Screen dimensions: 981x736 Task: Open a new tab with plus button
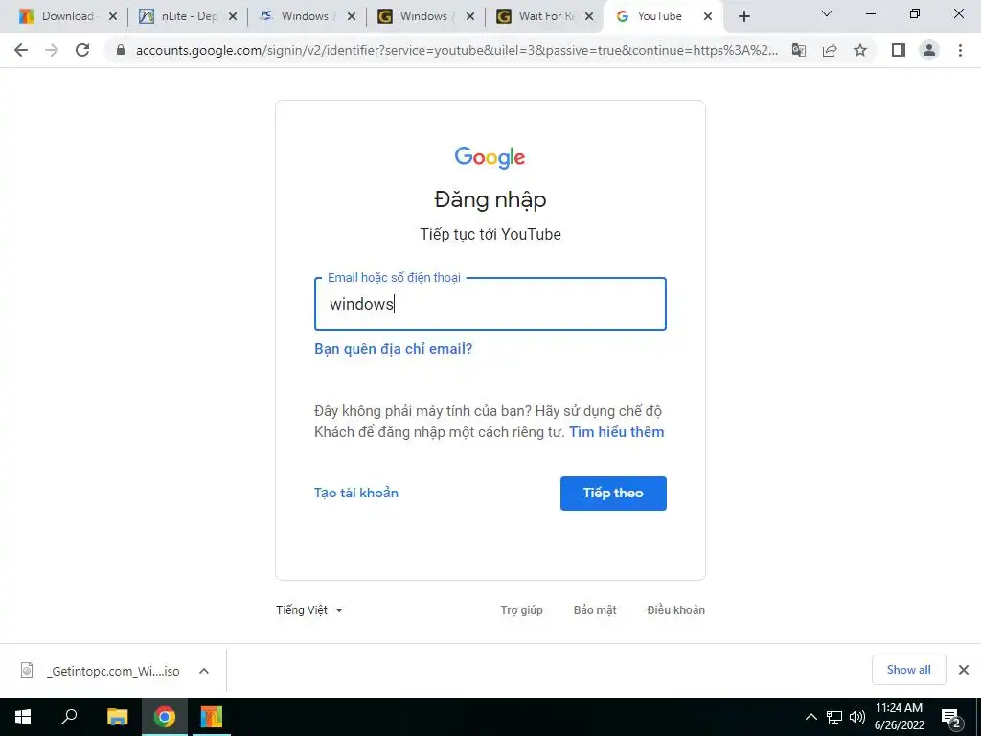pos(743,16)
